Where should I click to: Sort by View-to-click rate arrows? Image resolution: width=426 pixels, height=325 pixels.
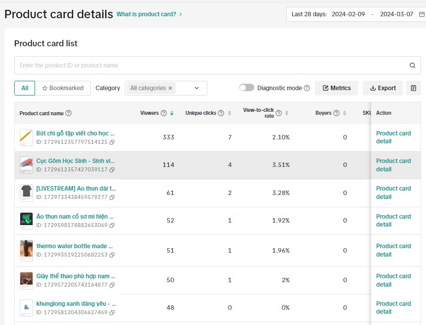pyautogui.click(x=287, y=113)
